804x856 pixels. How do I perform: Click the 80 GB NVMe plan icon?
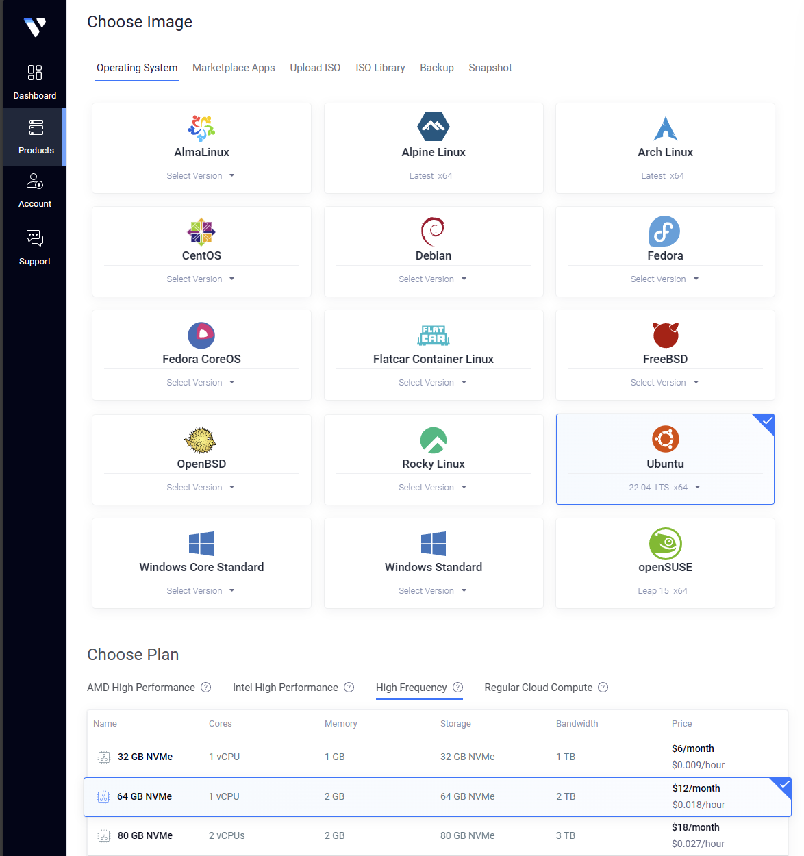[x=104, y=835]
